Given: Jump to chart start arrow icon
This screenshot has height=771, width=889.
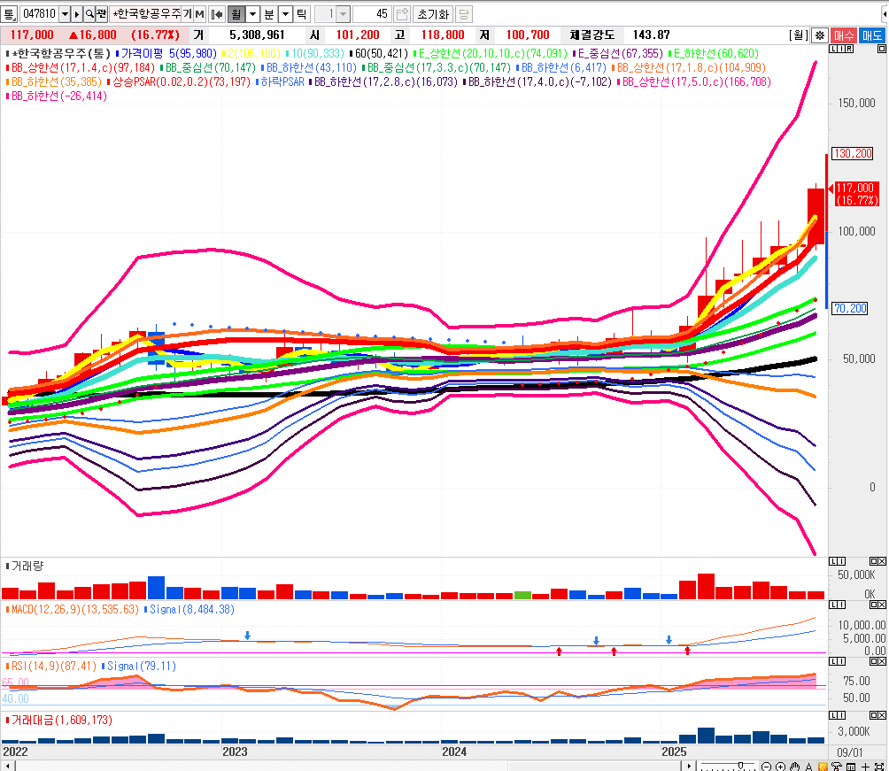Looking at the screenshot, I should 217,14.
